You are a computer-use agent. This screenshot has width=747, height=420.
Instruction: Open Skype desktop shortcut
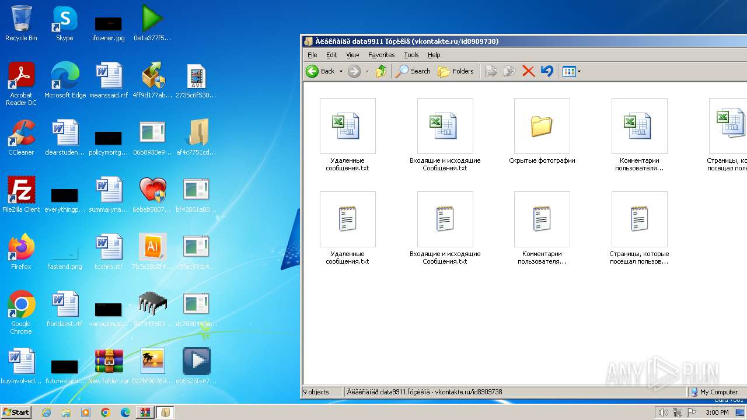[x=65, y=23]
